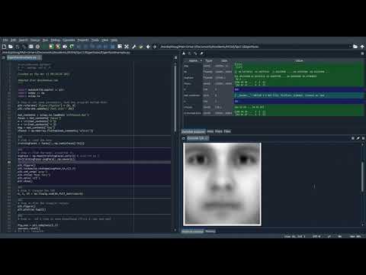Select the mat_contents variable row

274,95
